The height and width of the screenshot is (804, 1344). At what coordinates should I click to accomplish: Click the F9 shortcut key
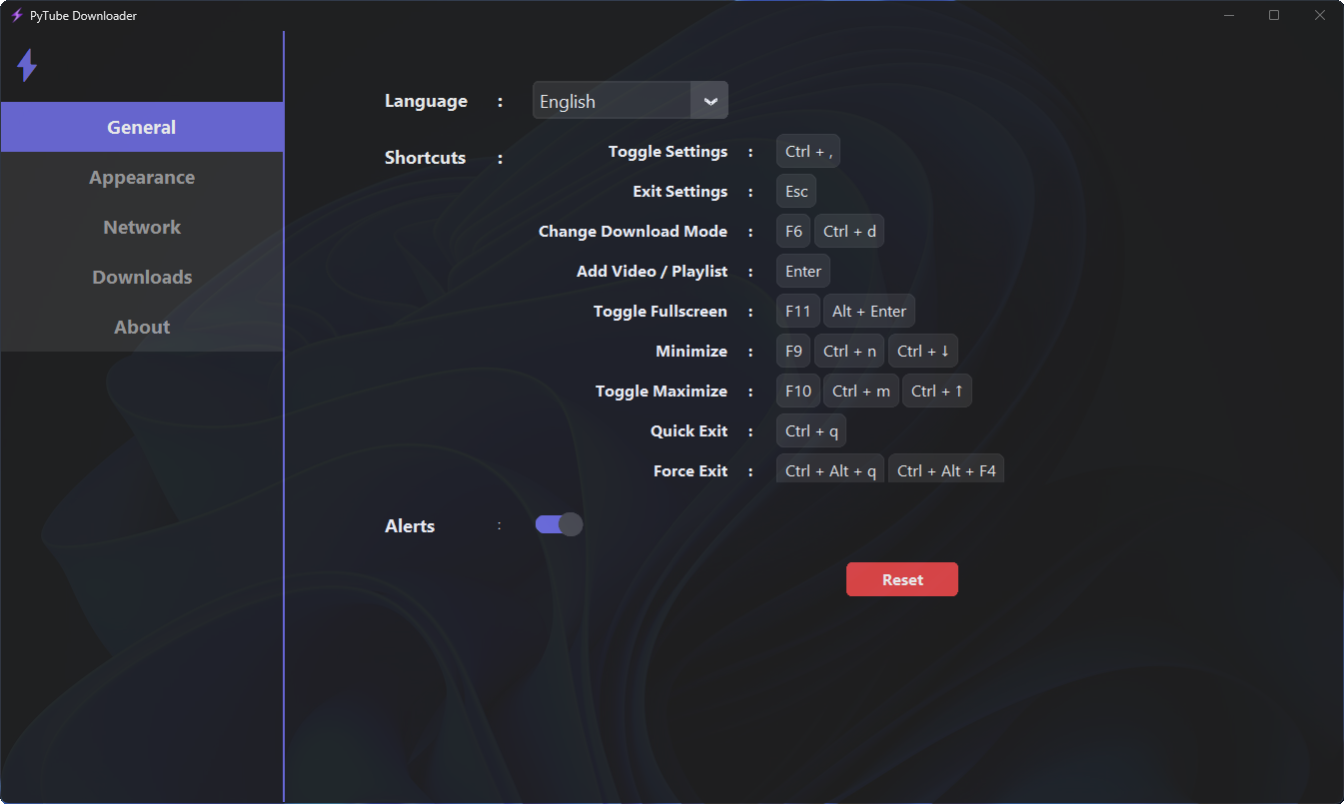pos(793,352)
